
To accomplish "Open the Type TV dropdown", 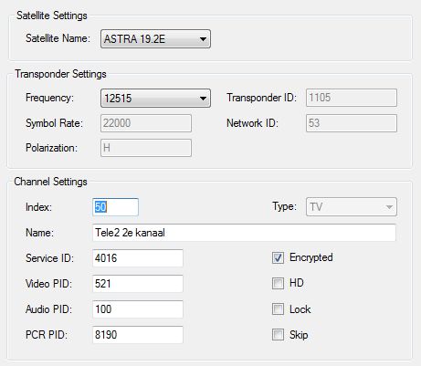I will (352, 207).
